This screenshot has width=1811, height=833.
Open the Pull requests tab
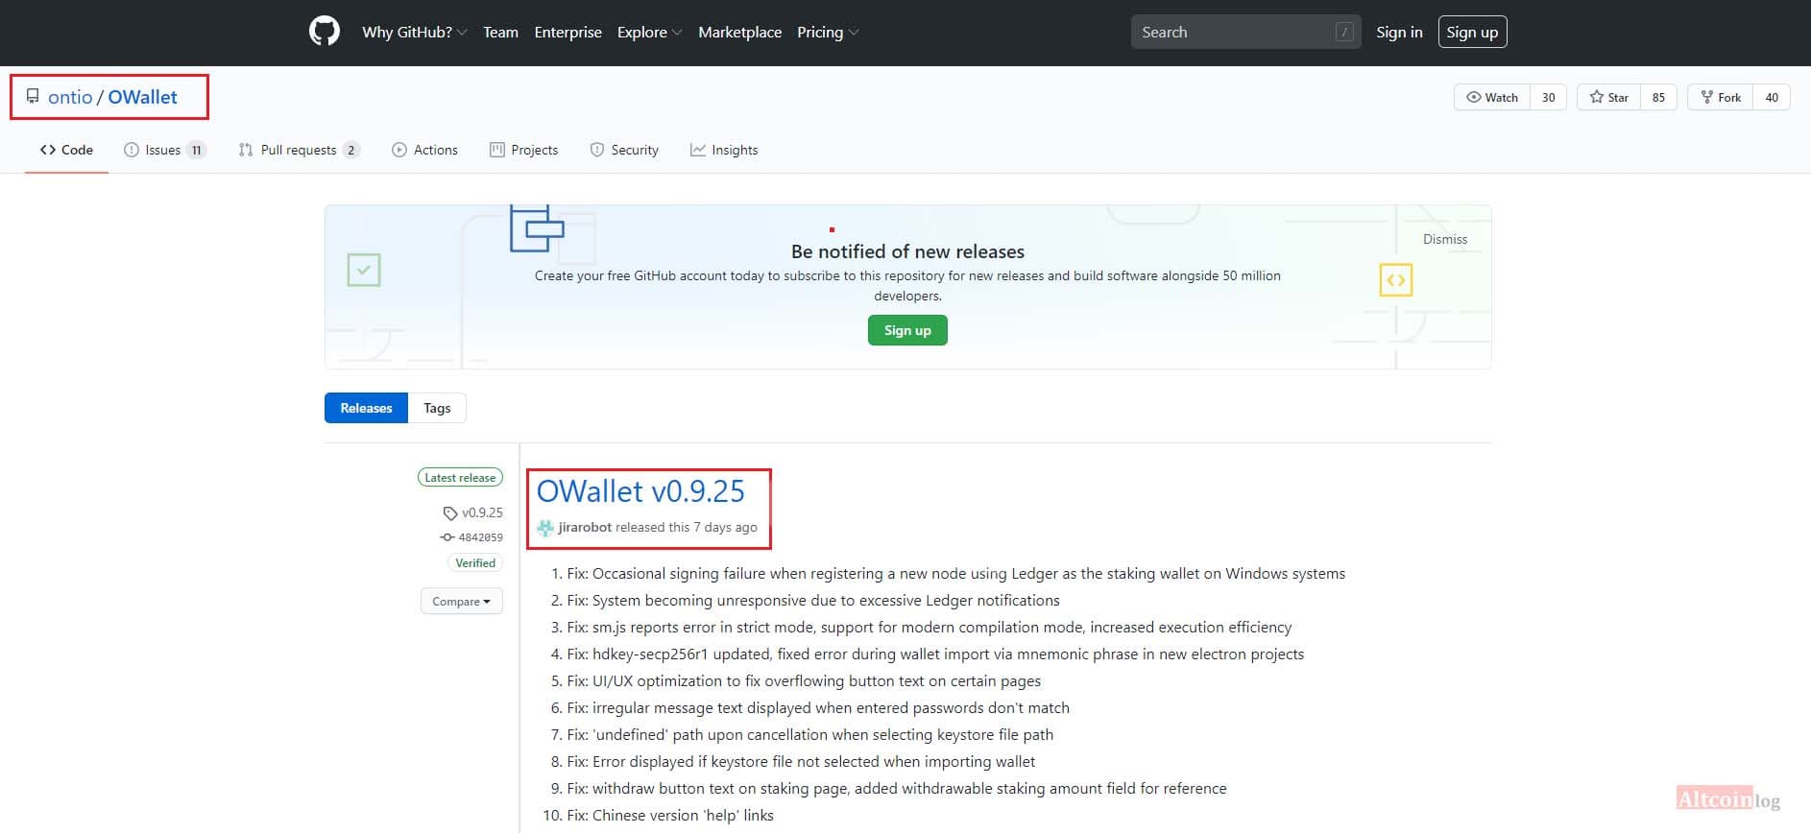click(299, 150)
